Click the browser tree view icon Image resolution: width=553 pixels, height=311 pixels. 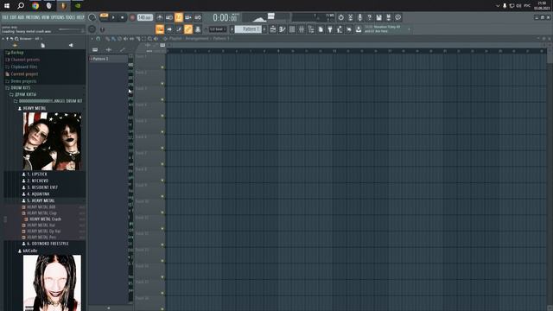(x=311, y=29)
